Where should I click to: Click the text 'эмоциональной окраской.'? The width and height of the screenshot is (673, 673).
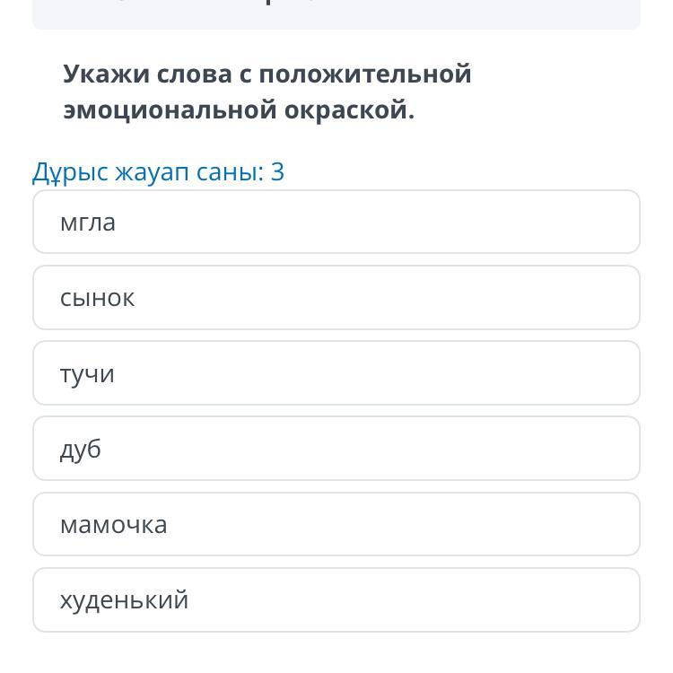coord(239,110)
